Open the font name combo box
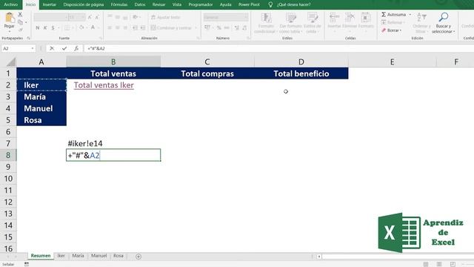The height and width of the screenshot is (267, 474). (x=51, y=17)
